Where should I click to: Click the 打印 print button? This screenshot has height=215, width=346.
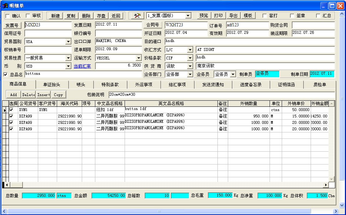click(x=219, y=16)
